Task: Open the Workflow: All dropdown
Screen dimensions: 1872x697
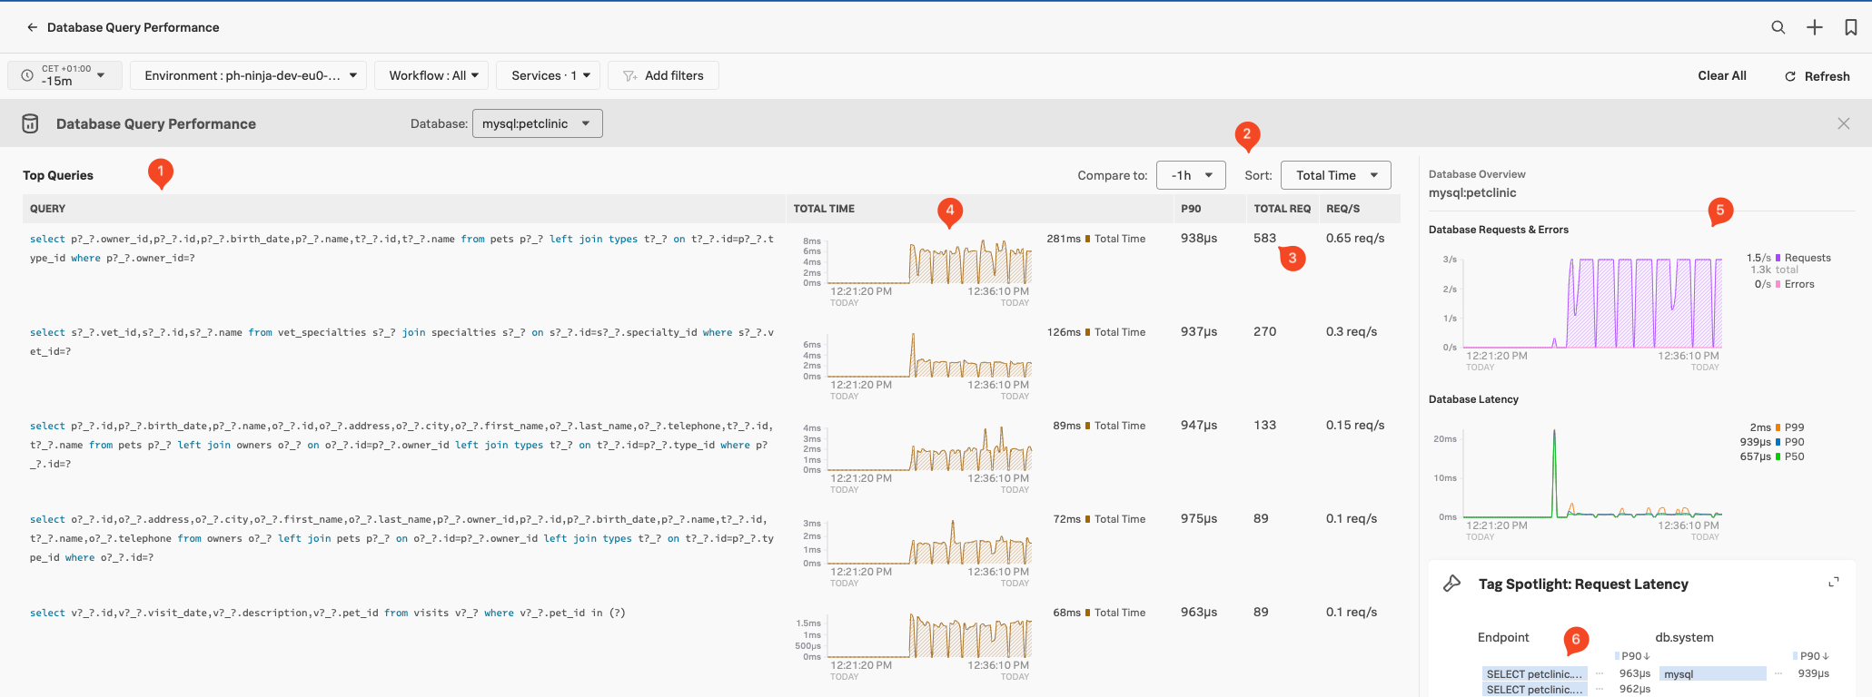Action: coord(431,75)
